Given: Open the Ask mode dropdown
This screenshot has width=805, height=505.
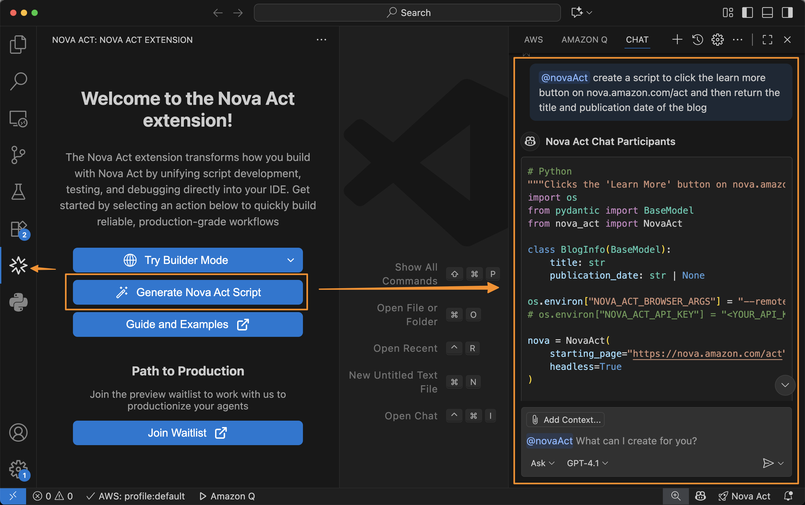Looking at the screenshot, I should [x=542, y=463].
